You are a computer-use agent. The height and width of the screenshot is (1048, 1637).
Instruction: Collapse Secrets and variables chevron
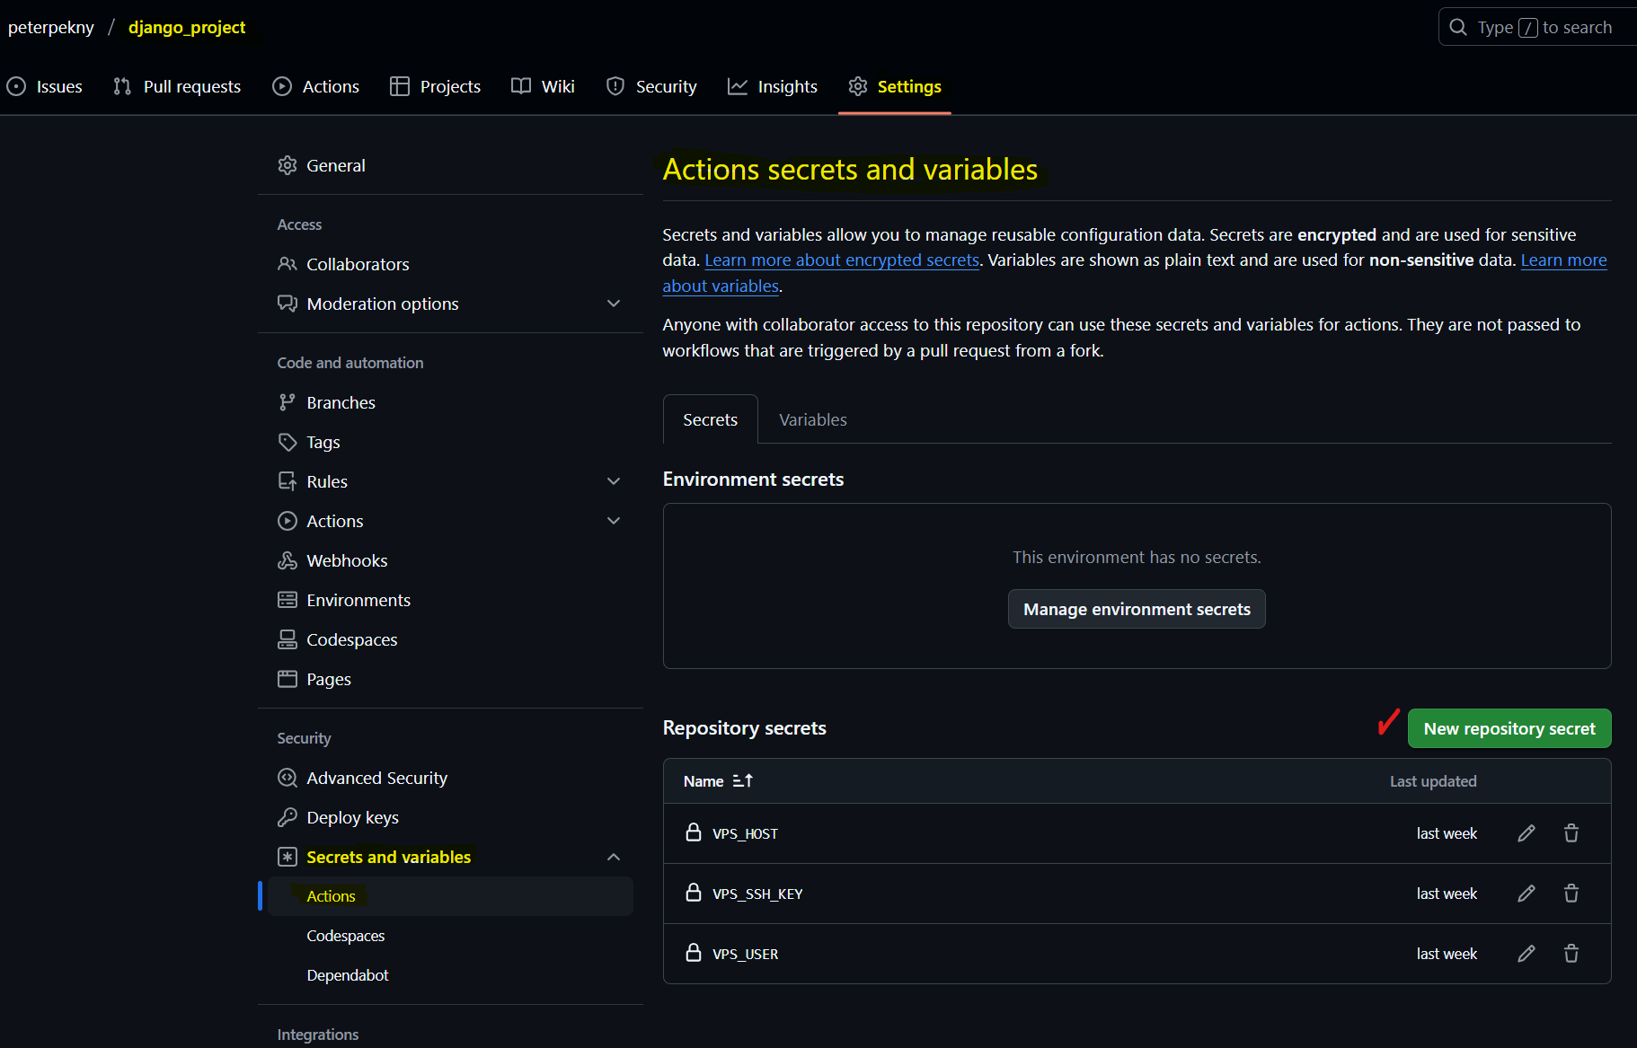tap(614, 857)
